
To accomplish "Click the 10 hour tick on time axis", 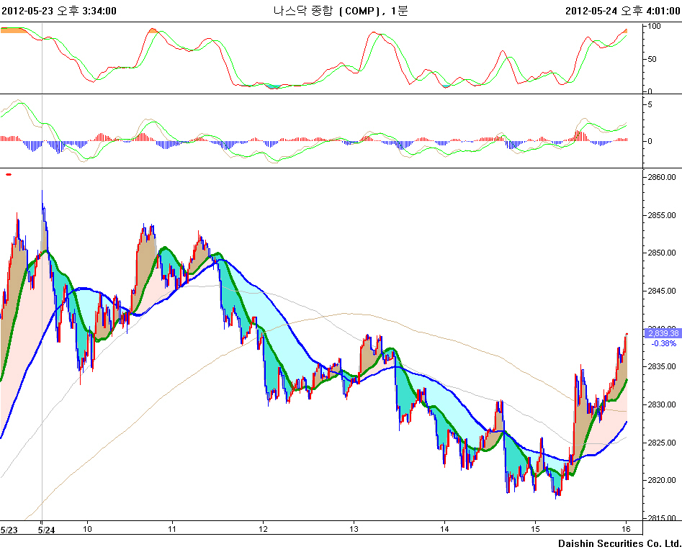I will point(87,530).
